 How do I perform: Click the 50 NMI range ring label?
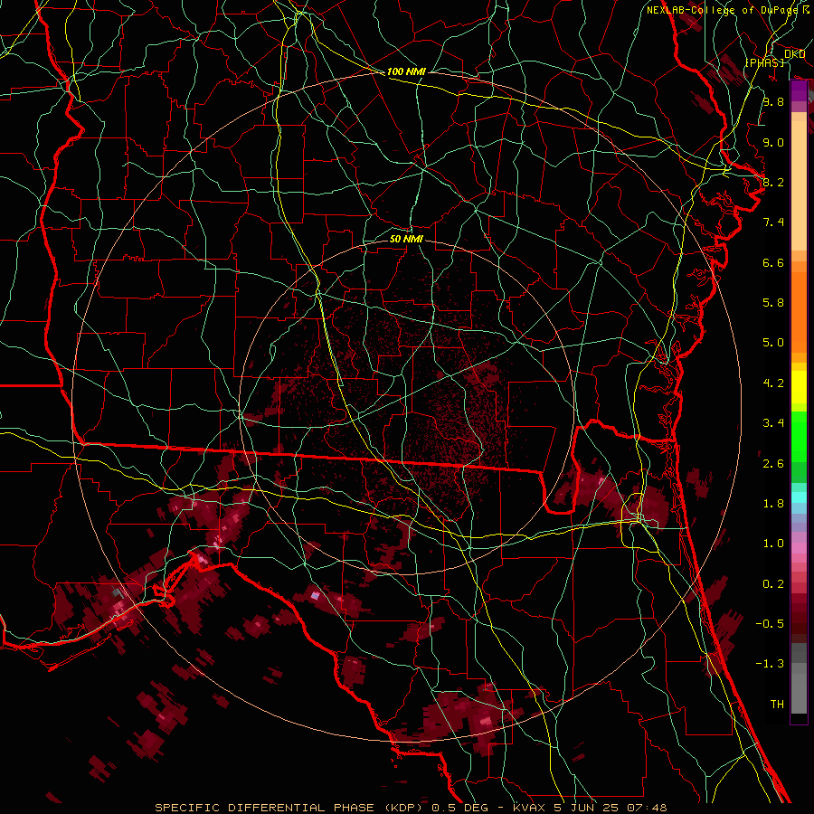pos(406,239)
